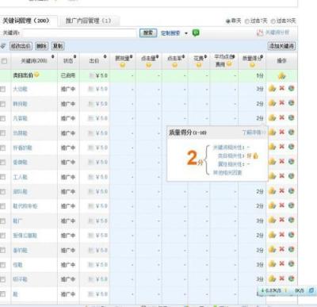The height and width of the screenshot is (307, 317).
Task: Open the 关键词分析 link
Action: tap(277, 33)
